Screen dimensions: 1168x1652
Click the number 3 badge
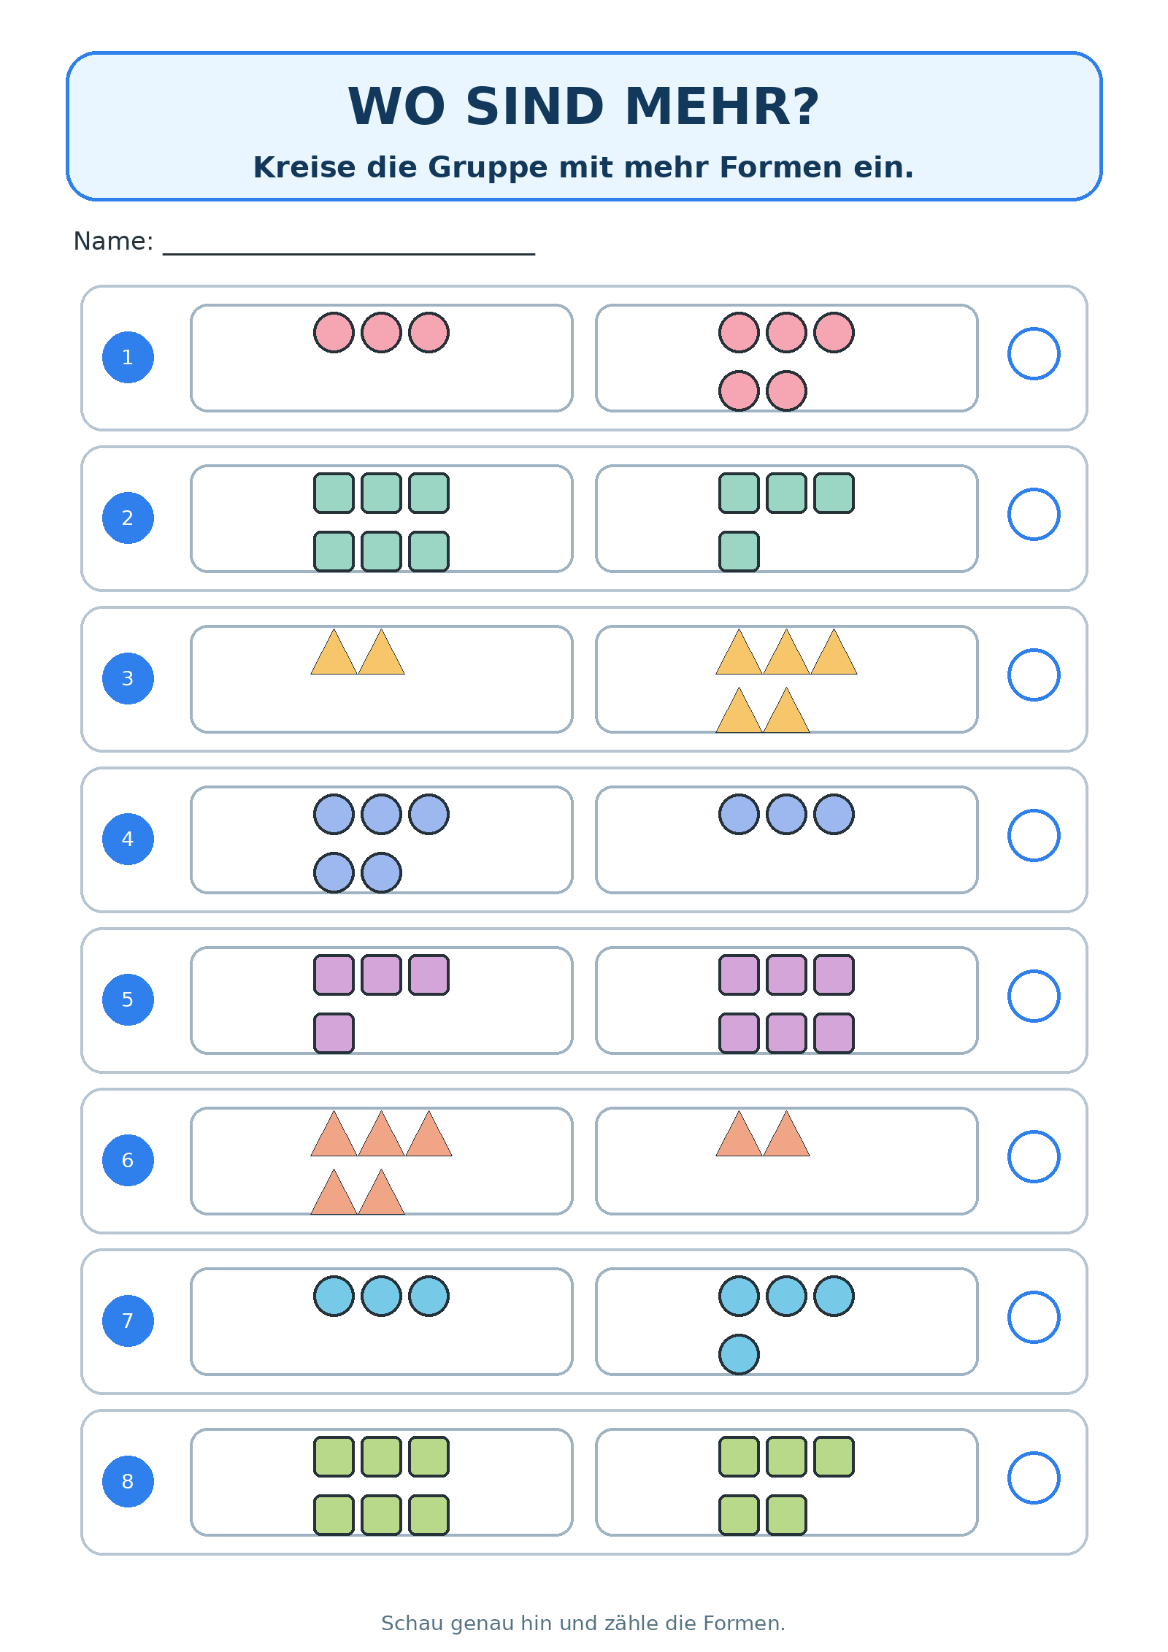[x=128, y=678]
